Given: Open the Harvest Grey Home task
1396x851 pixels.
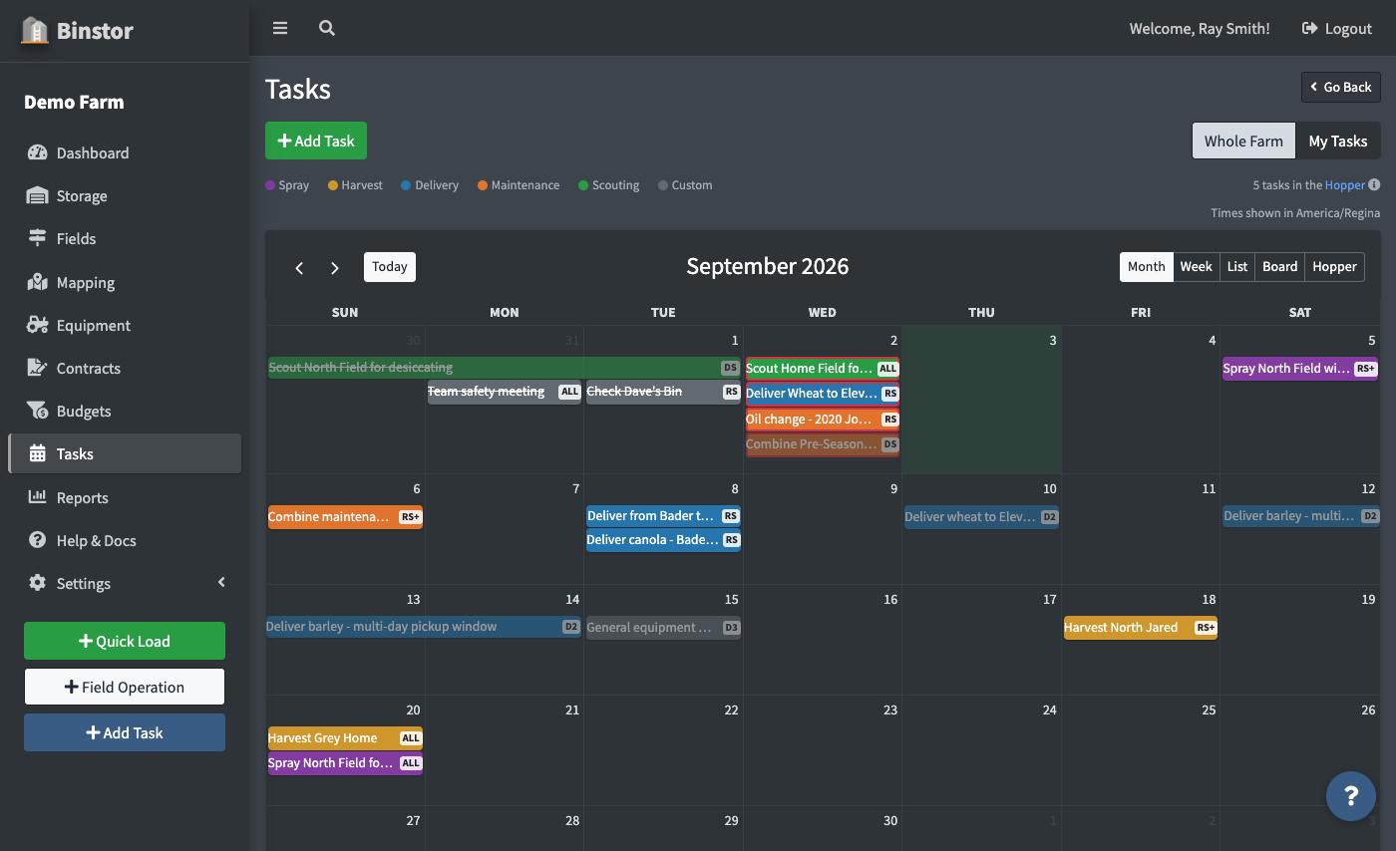Looking at the screenshot, I should tap(345, 737).
